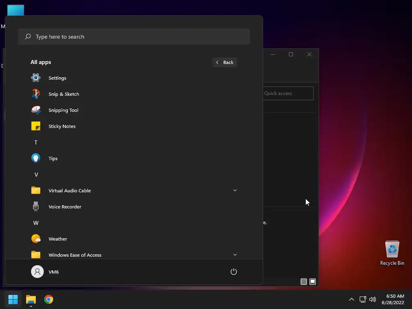Click the power button icon

pos(234,272)
